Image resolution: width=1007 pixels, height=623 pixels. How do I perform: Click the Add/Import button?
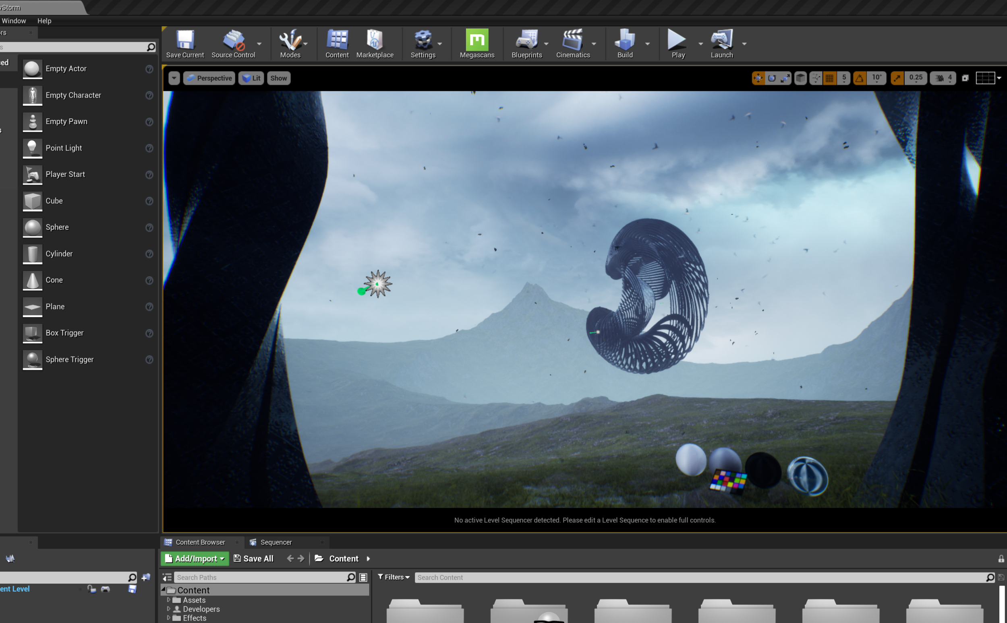click(x=195, y=559)
